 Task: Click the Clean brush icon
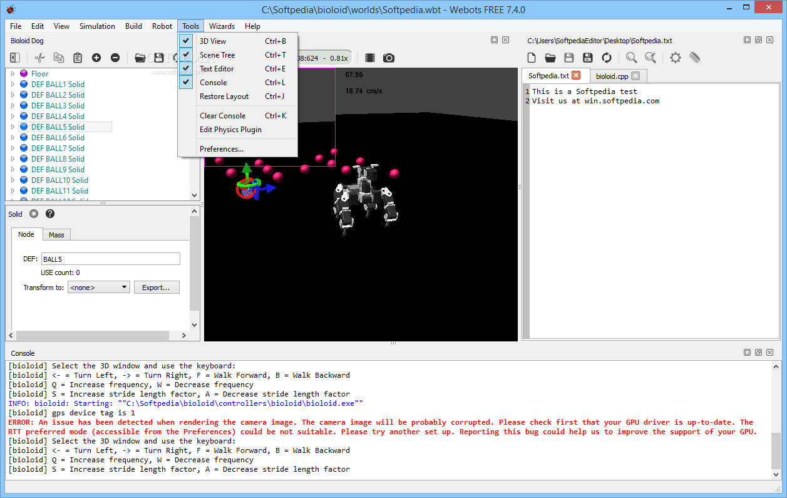click(x=694, y=58)
